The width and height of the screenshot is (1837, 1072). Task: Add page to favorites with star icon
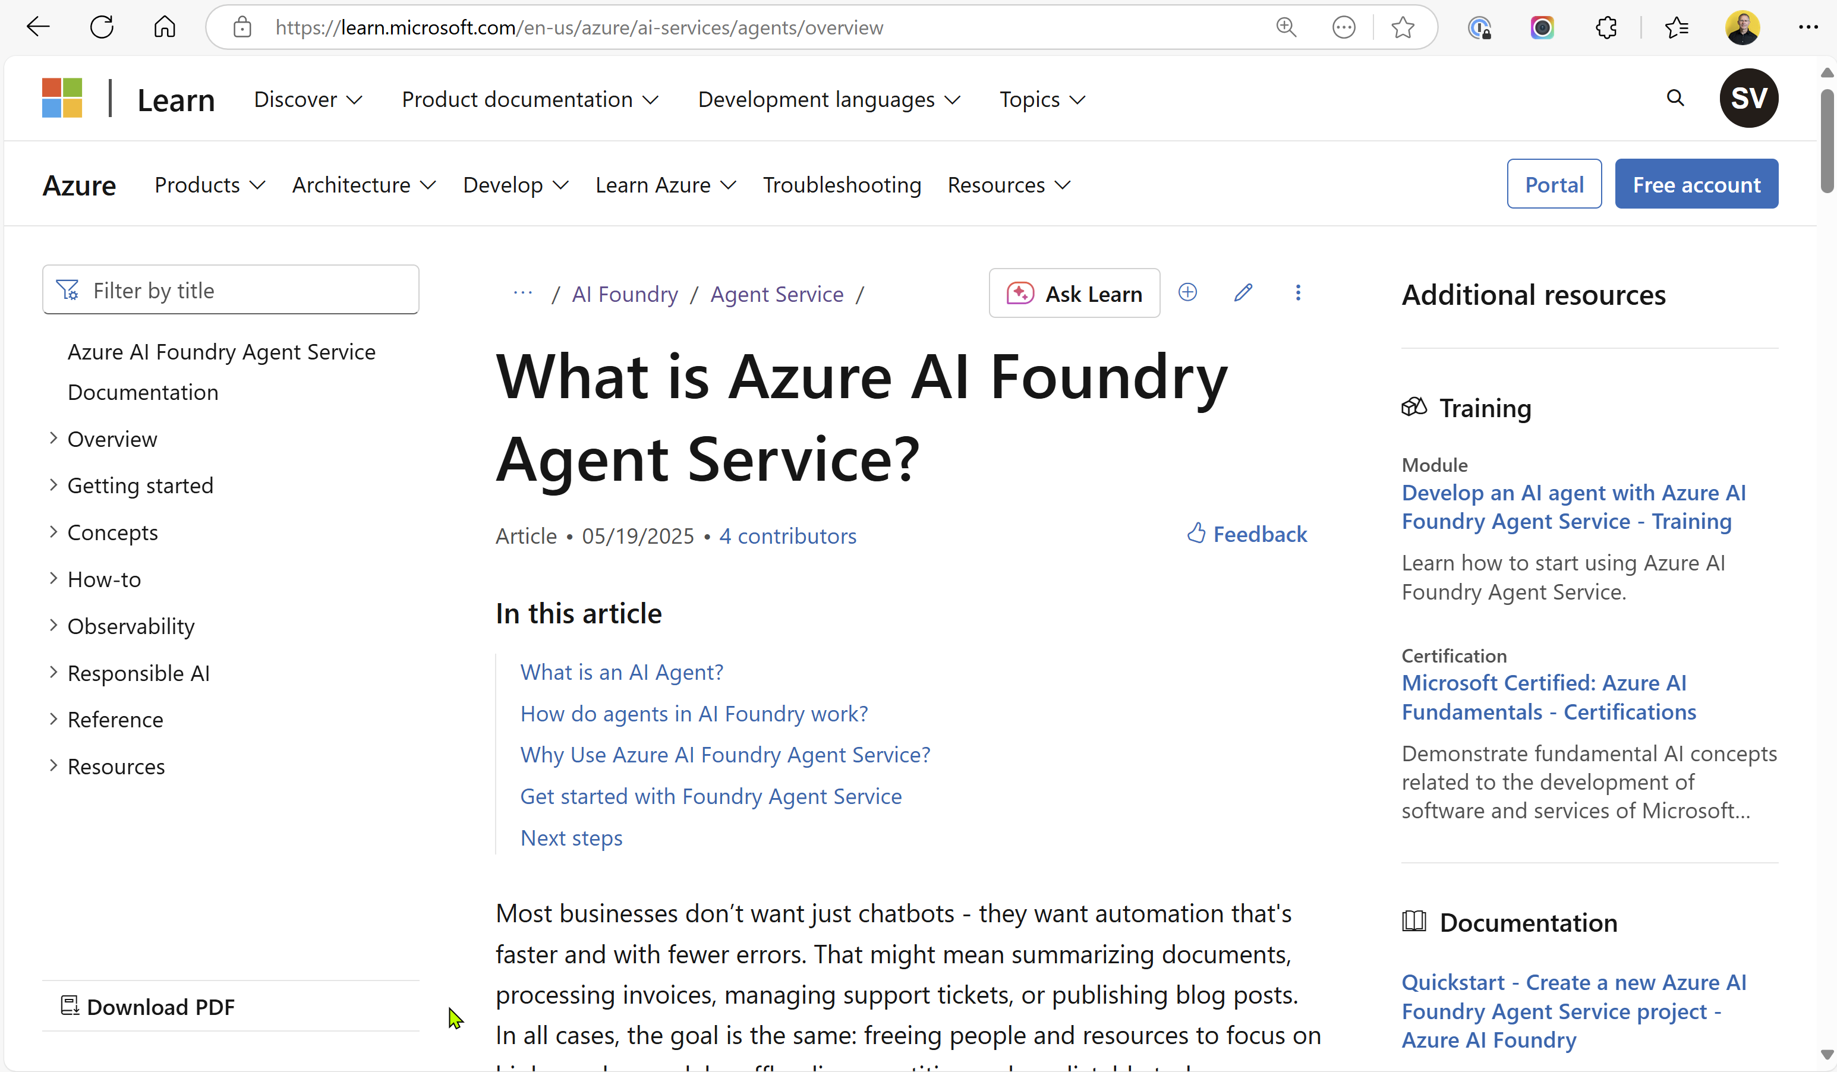tap(1403, 28)
